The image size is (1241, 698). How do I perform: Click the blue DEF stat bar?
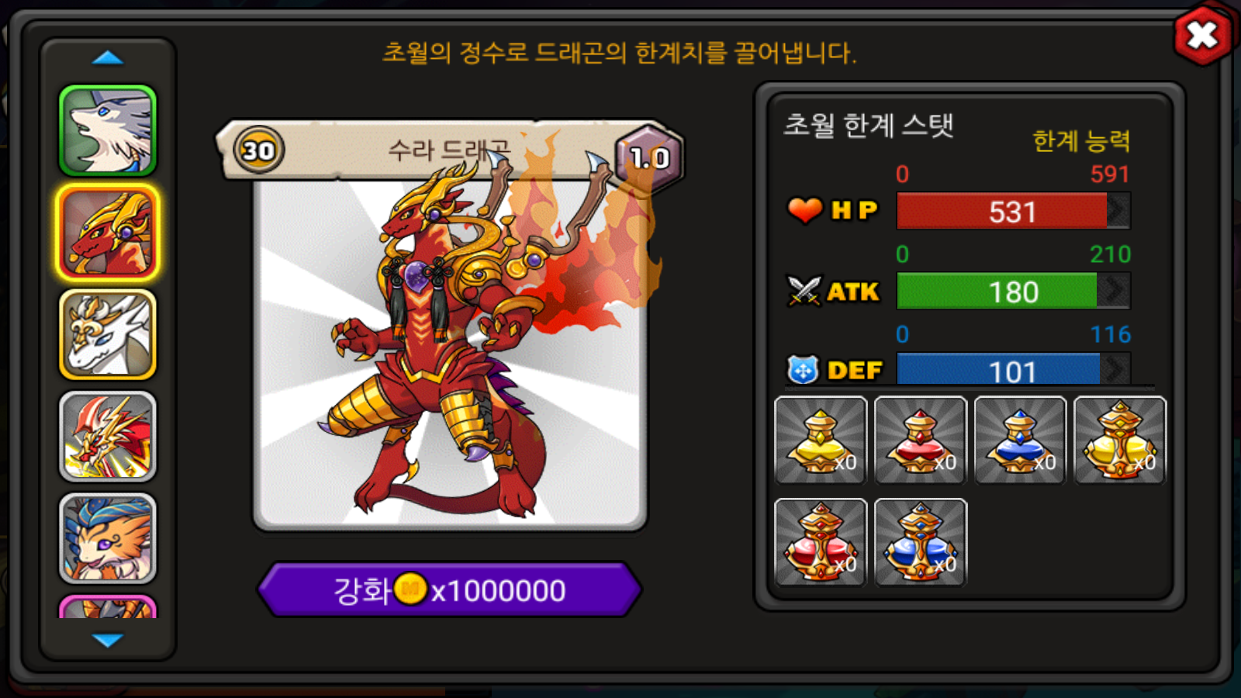click(x=1013, y=369)
